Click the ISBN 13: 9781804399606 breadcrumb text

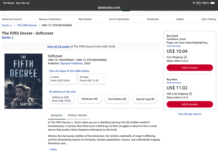pos(57,25)
